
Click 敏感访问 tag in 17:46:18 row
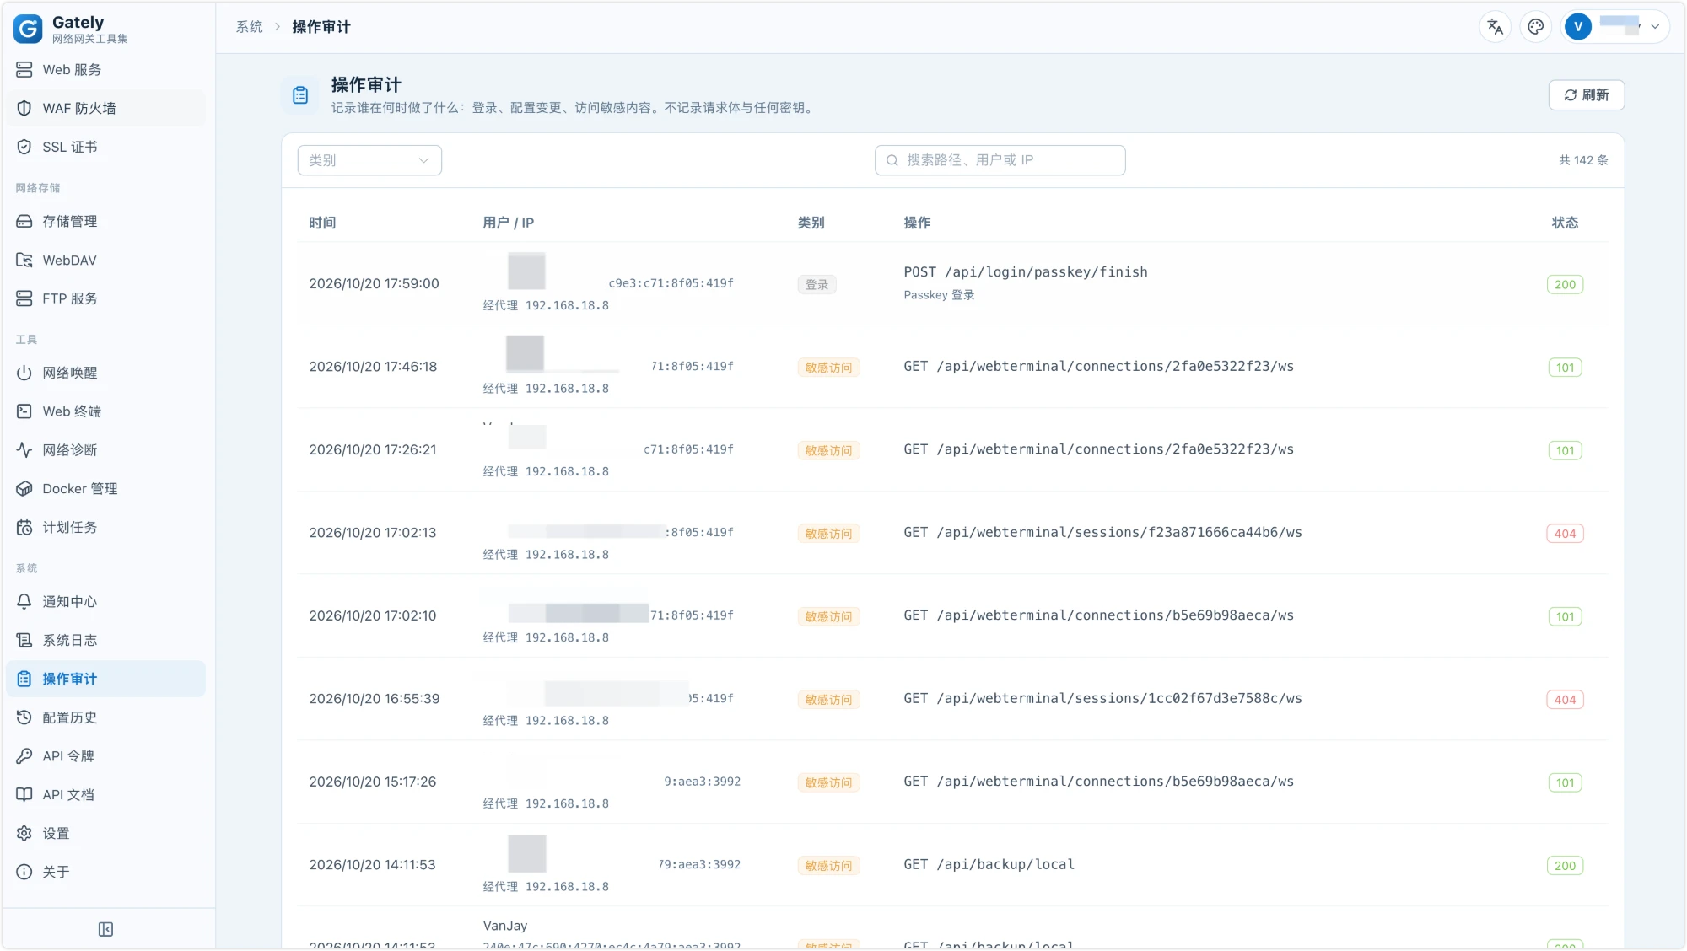(x=828, y=368)
